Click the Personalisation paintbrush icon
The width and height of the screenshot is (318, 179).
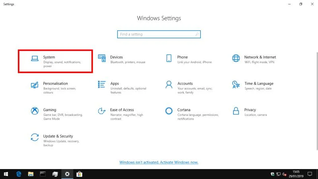coord(35,85)
